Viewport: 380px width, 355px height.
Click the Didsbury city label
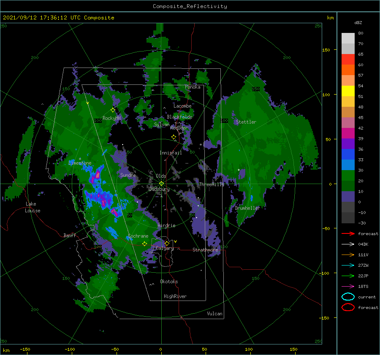[159, 189]
